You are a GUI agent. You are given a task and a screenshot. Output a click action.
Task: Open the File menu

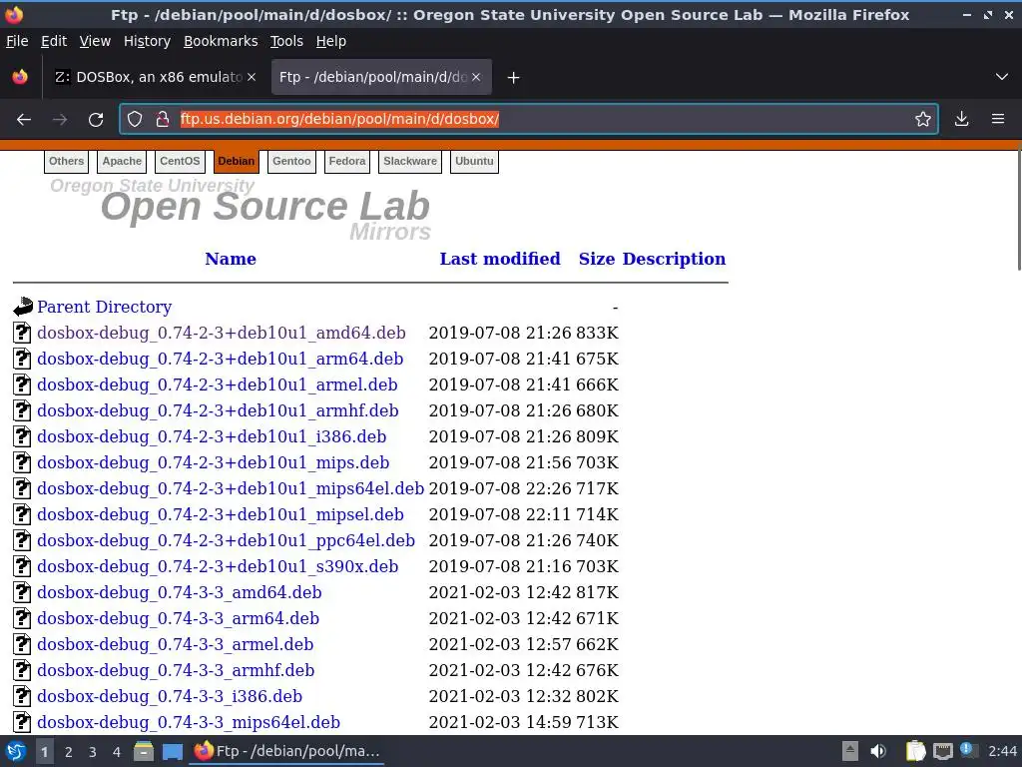click(17, 41)
